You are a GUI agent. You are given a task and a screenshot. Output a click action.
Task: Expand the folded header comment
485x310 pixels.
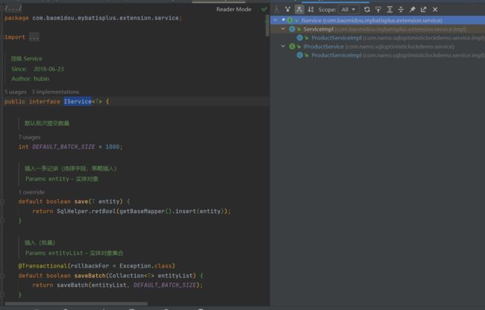pyautogui.click(x=13, y=9)
